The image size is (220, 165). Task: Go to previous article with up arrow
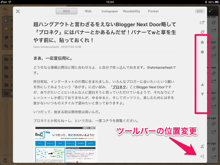point(202,85)
